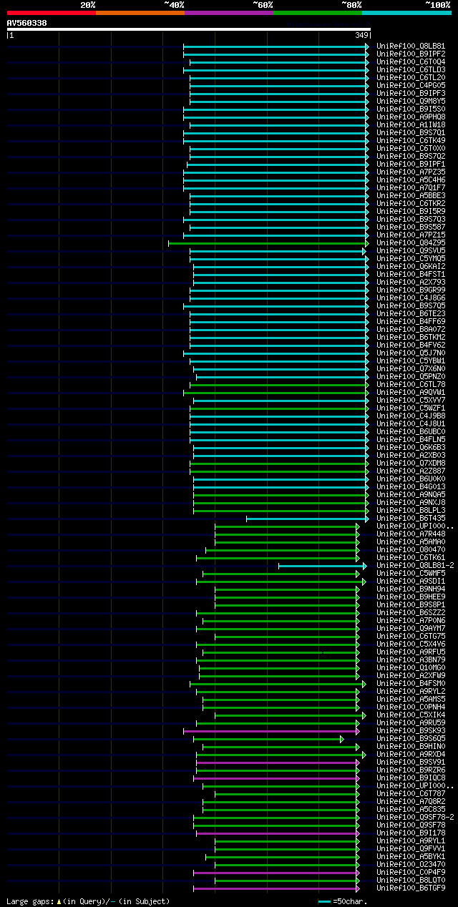Screen dimensions: 458x907
Task: Open hit UniRef100_Q9M8Y5
Action: tap(411, 102)
